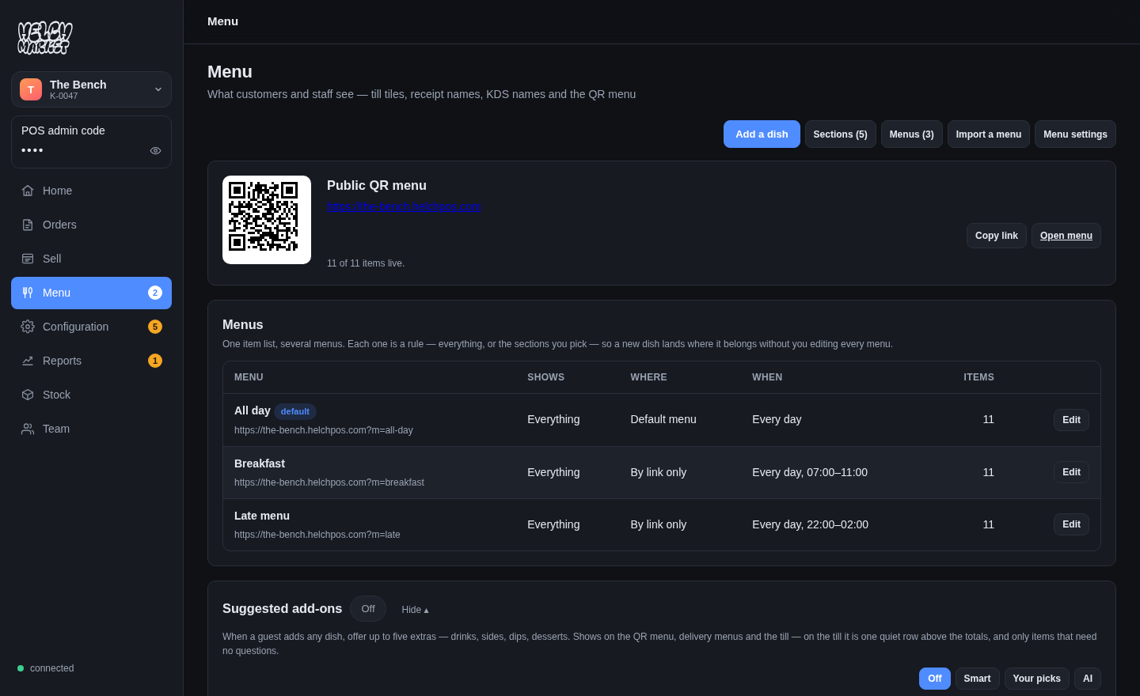This screenshot has height=696, width=1140.
Task: Click the Late menu name
Action: (262, 516)
